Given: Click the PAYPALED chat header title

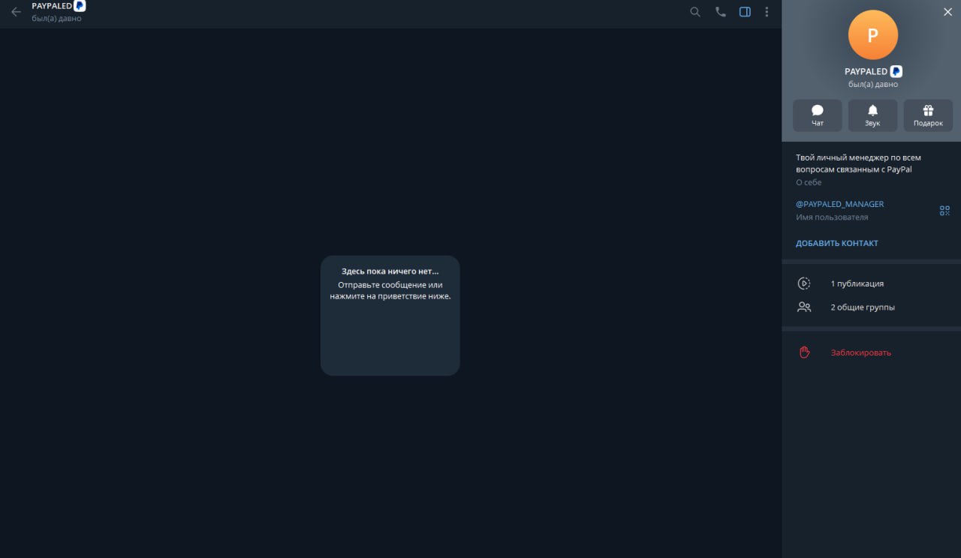Looking at the screenshot, I should [52, 6].
